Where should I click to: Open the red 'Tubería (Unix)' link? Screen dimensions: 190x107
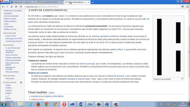pos(37,99)
